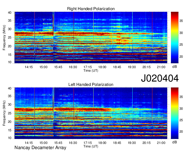Click the "21:00" tick on the upper time axis
The width and height of the screenshot is (186, 151).
click(161, 67)
